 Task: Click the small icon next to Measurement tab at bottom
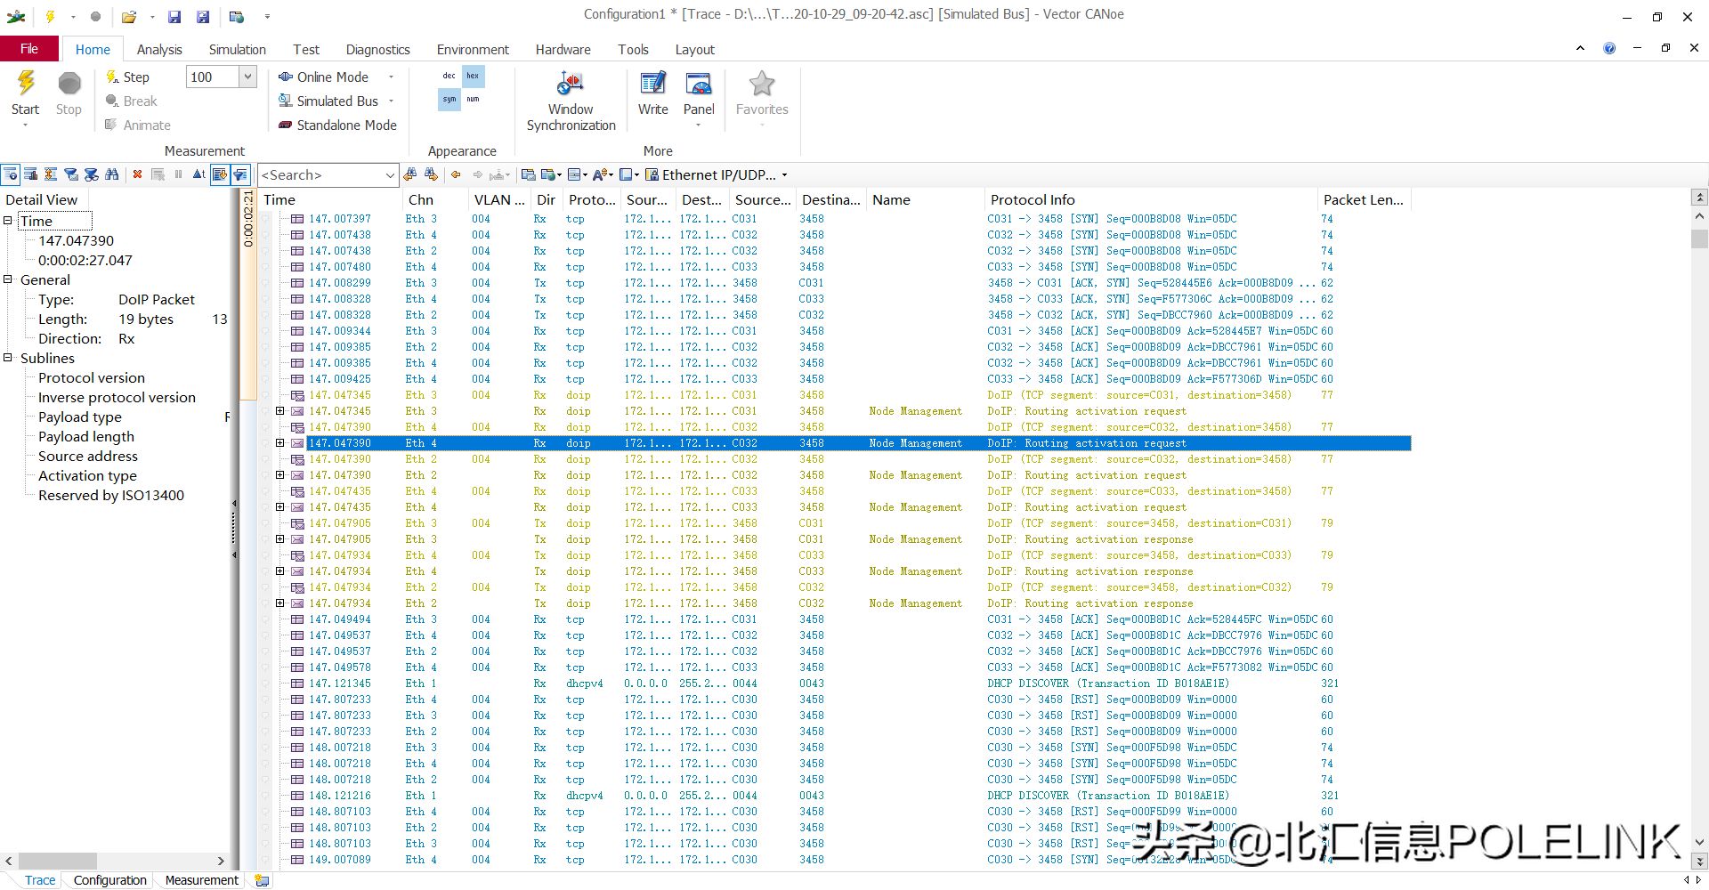point(262,880)
